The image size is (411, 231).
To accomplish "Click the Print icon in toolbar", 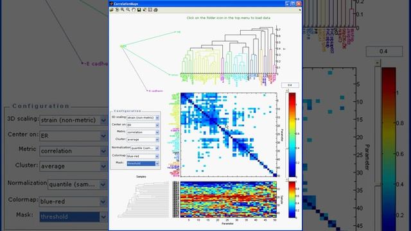I will 155,10.
